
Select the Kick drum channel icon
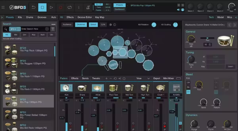[66, 88]
